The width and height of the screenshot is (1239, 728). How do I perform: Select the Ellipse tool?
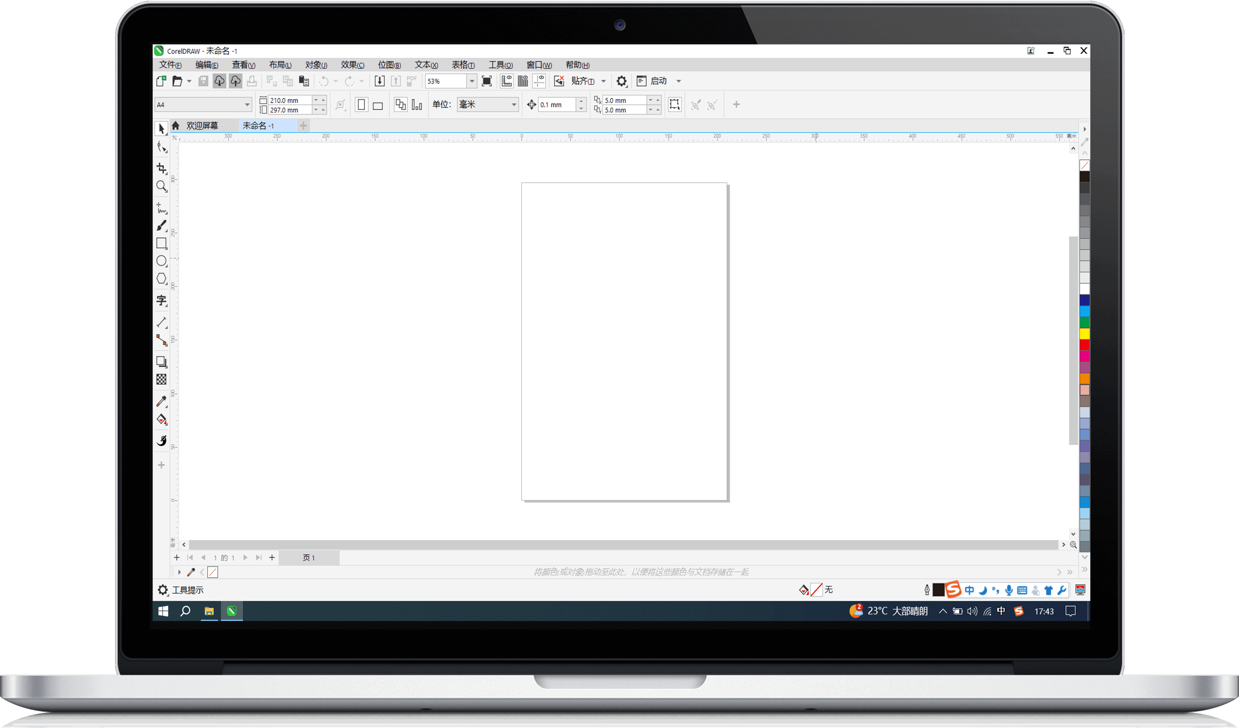click(161, 260)
